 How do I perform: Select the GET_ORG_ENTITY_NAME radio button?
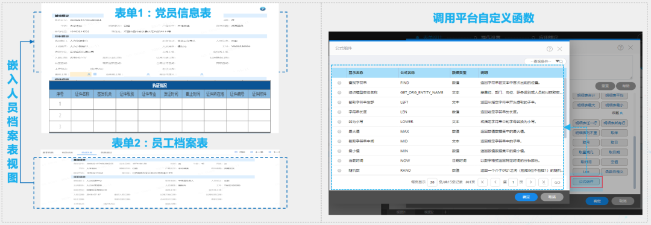click(339, 92)
